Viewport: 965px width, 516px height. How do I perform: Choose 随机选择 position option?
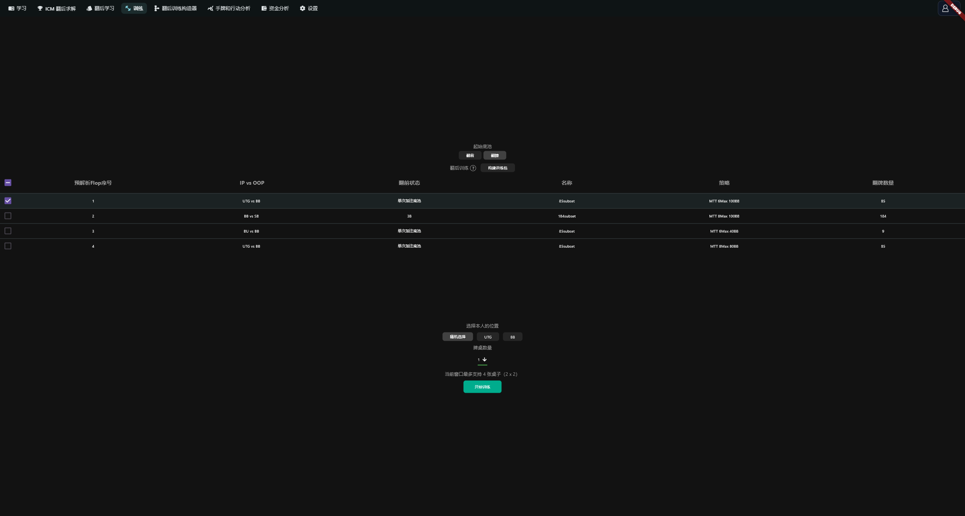coord(458,337)
